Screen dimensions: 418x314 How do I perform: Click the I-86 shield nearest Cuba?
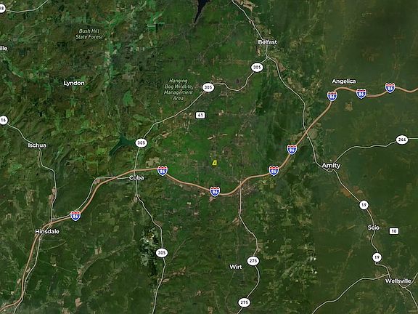click(x=163, y=171)
